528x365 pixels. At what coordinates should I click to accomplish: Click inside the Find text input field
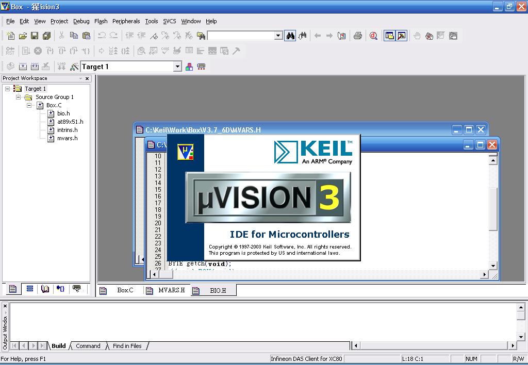pos(241,36)
